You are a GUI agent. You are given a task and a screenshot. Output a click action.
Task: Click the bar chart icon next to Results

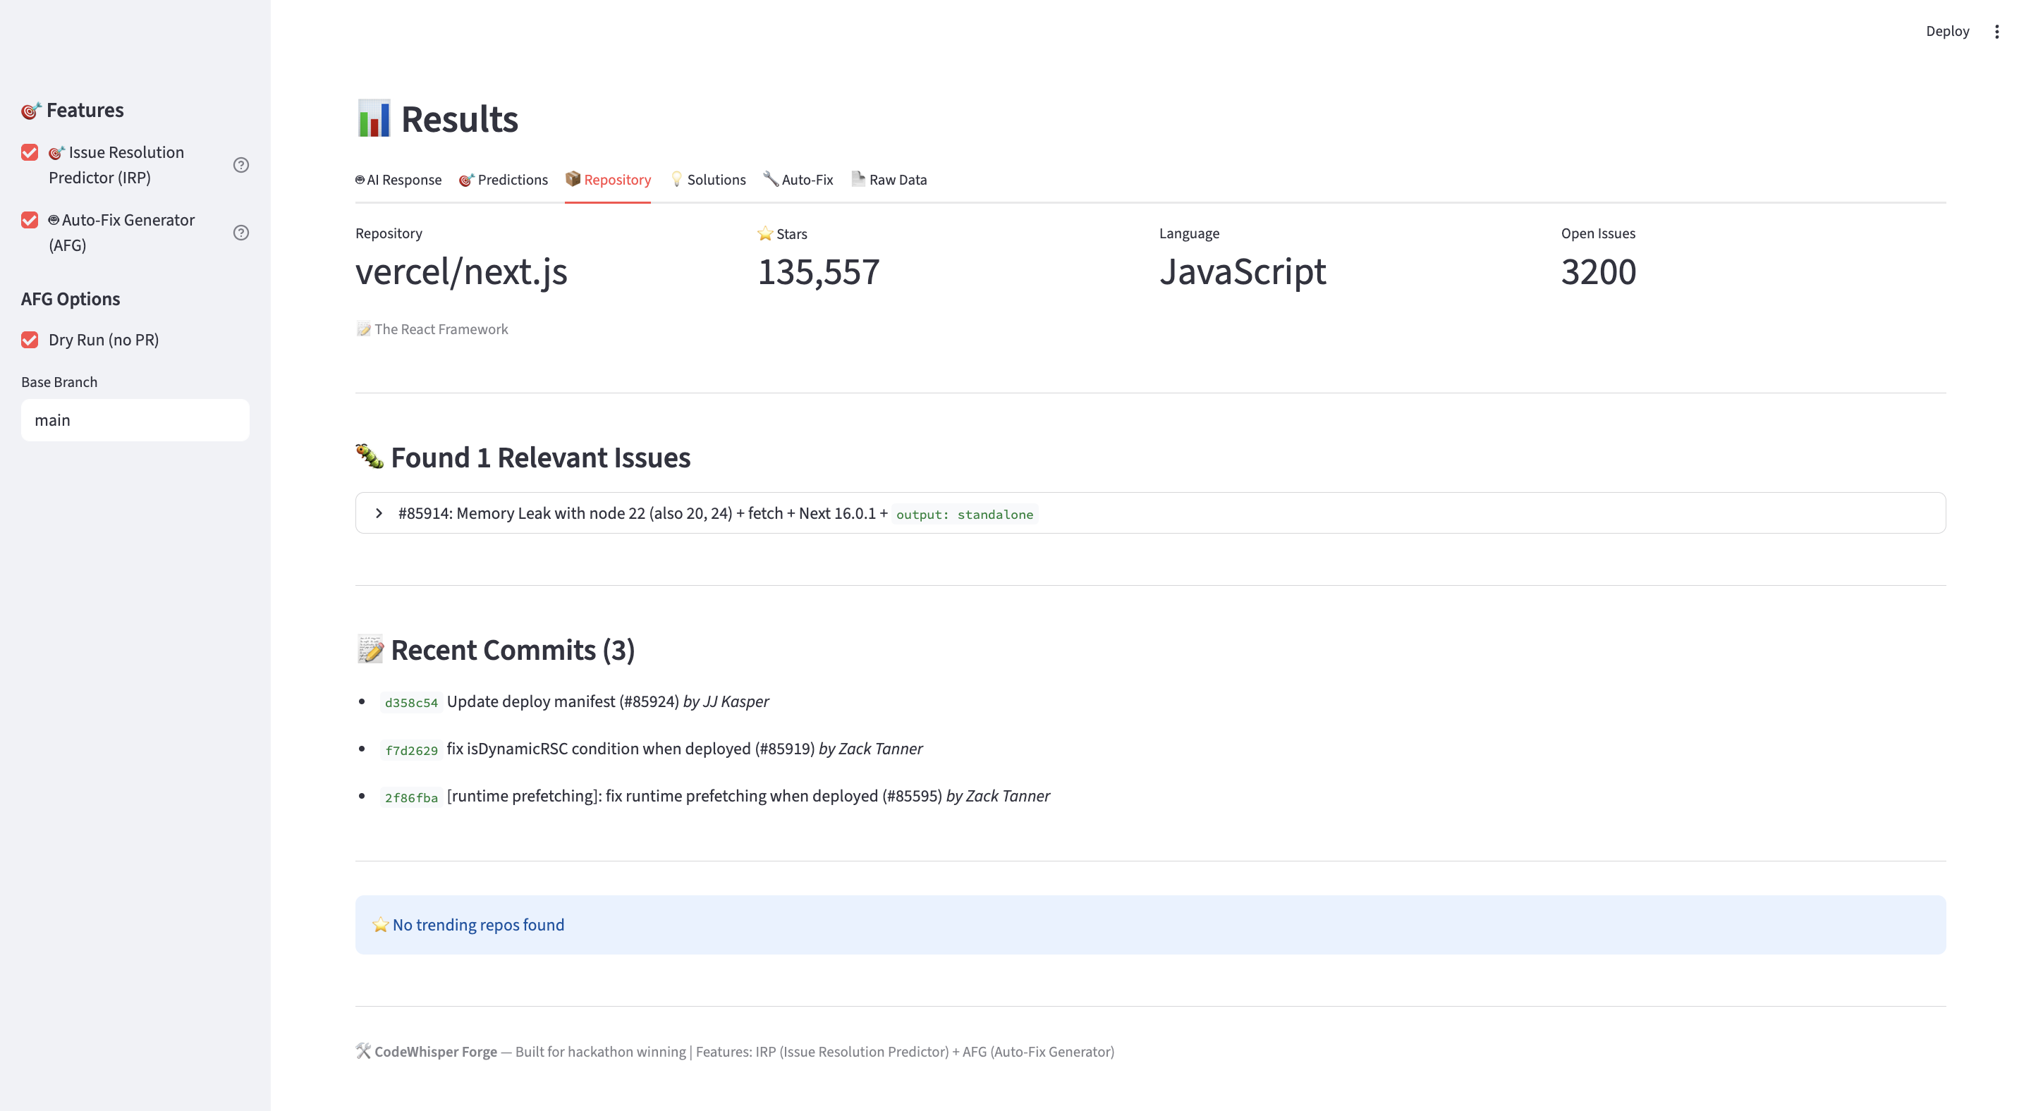[x=374, y=118]
